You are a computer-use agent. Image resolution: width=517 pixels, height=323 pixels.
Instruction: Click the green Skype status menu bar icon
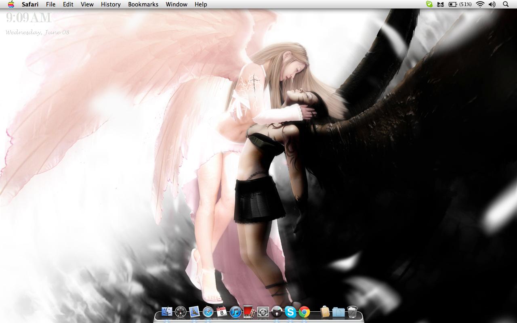(x=429, y=4)
